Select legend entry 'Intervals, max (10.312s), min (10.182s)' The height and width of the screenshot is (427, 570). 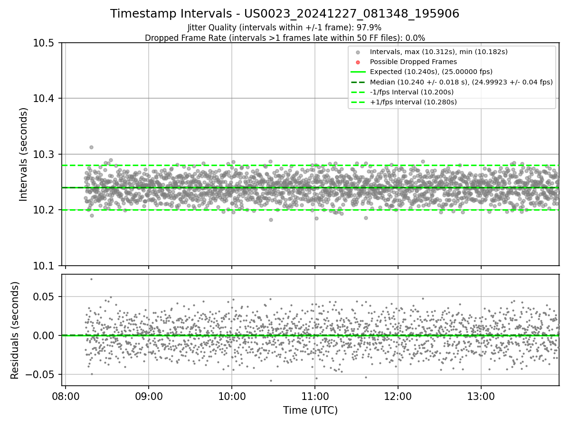coord(439,52)
